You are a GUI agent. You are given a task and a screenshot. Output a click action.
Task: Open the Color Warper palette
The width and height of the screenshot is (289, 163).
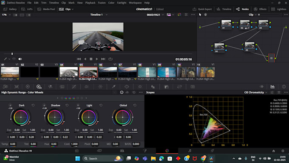tap(100, 86)
